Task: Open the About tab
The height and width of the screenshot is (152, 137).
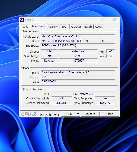Action: (99, 27)
